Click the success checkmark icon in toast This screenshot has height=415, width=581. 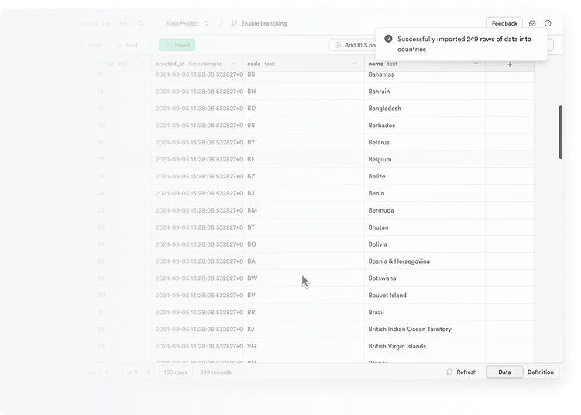[x=388, y=39]
